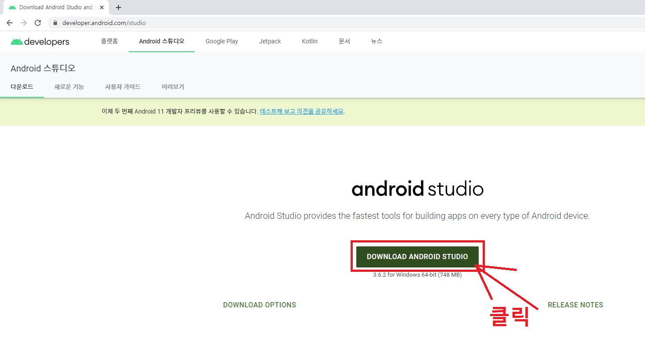Screen dimensions: 645x349
Task: Open the Jetpack navigation item
Action: (270, 41)
